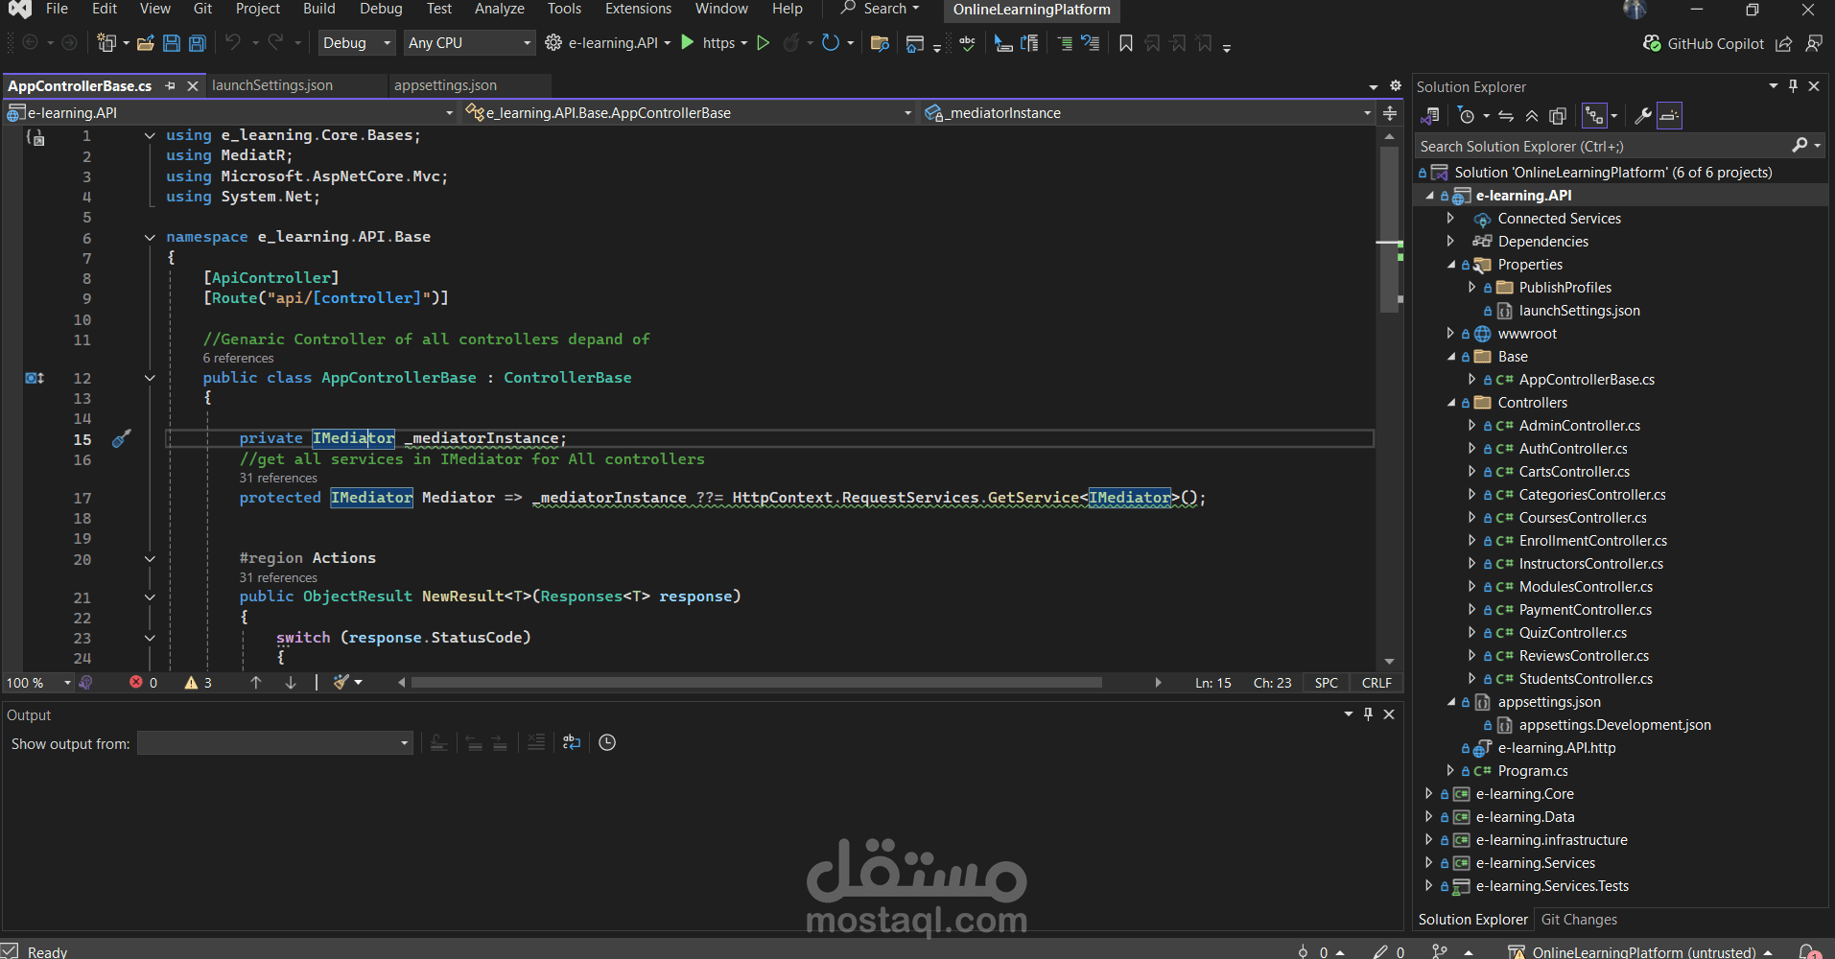
Task: Open the Git menu
Action: point(202,9)
